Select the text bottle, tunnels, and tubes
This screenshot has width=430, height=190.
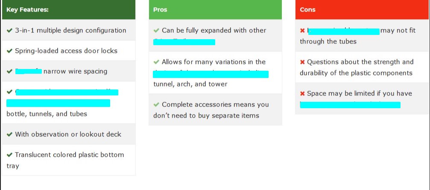[x=47, y=114]
